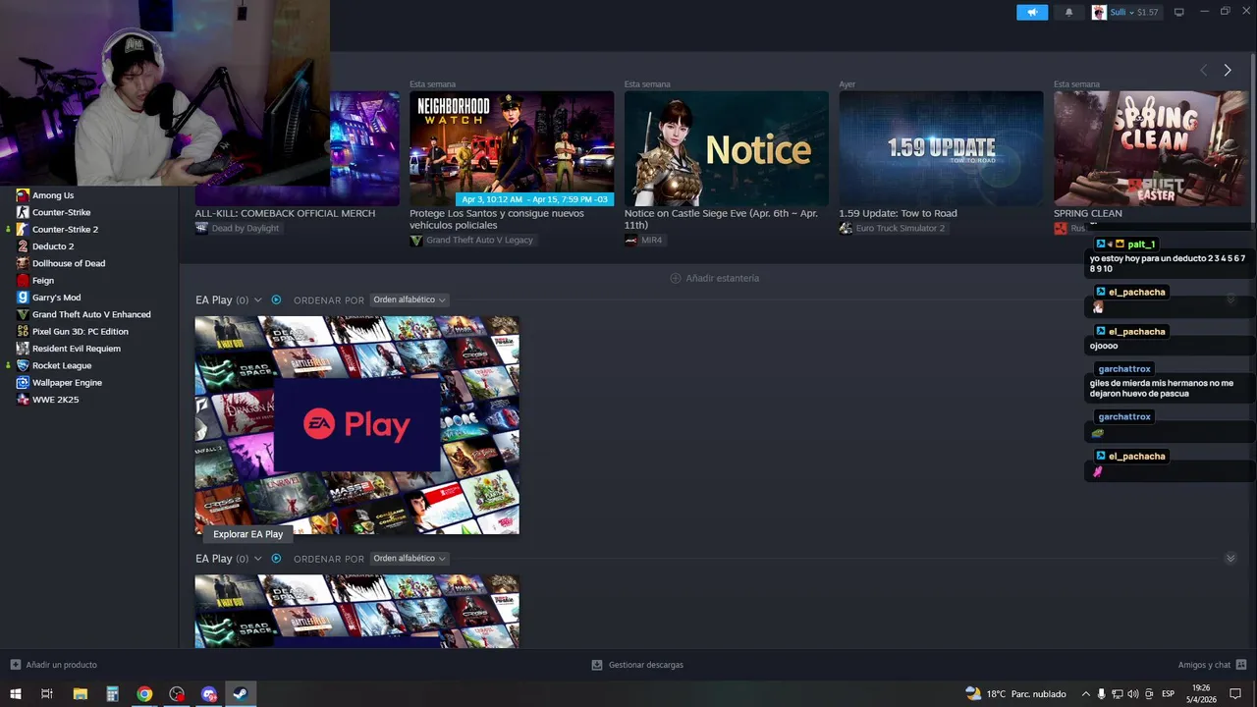1257x707 pixels.
Task: Click the 1.59 Update: Tow to Road headline
Action: 898,213
